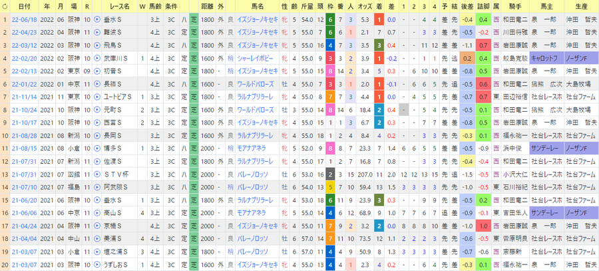
Task: Click date link 21-08/15
Action: coord(25,148)
